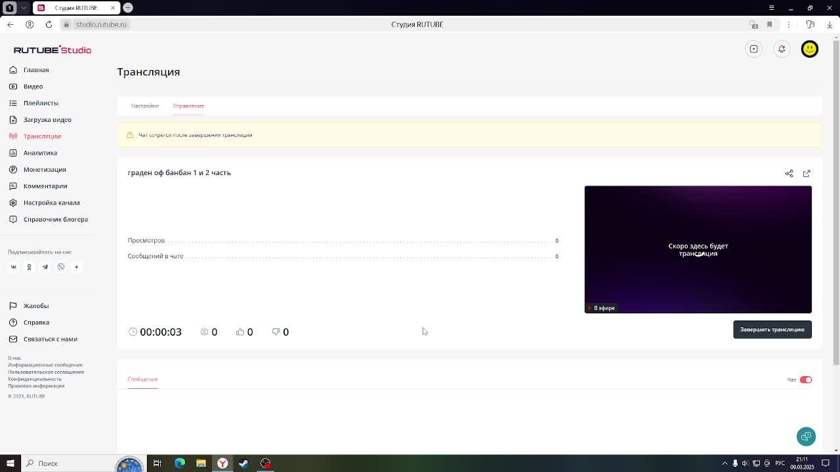Click the browser back arrow

pyautogui.click(x=10, y=24)
